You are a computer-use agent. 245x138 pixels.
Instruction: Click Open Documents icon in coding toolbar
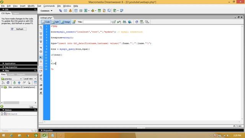(x=41, y=28)
